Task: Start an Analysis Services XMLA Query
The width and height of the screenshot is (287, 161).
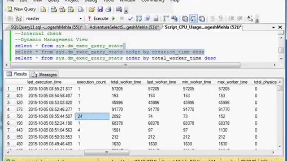Action: [x=71, y=9]
